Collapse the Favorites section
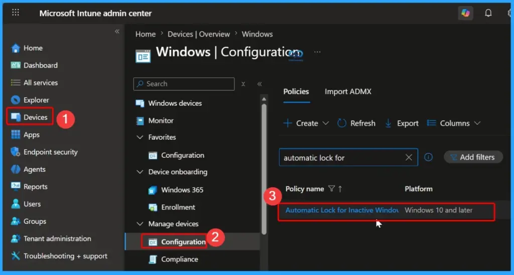The image size is (514, 275). pyautogui.click(x=140, y=137)
